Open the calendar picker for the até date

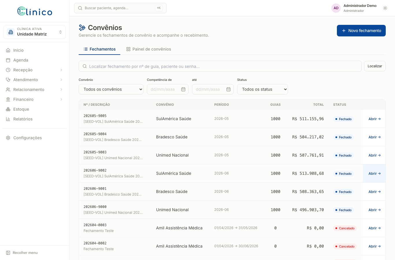coord(228,89)
